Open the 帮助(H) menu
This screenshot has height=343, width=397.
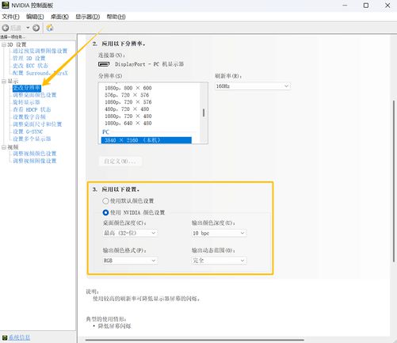(116, 17)
